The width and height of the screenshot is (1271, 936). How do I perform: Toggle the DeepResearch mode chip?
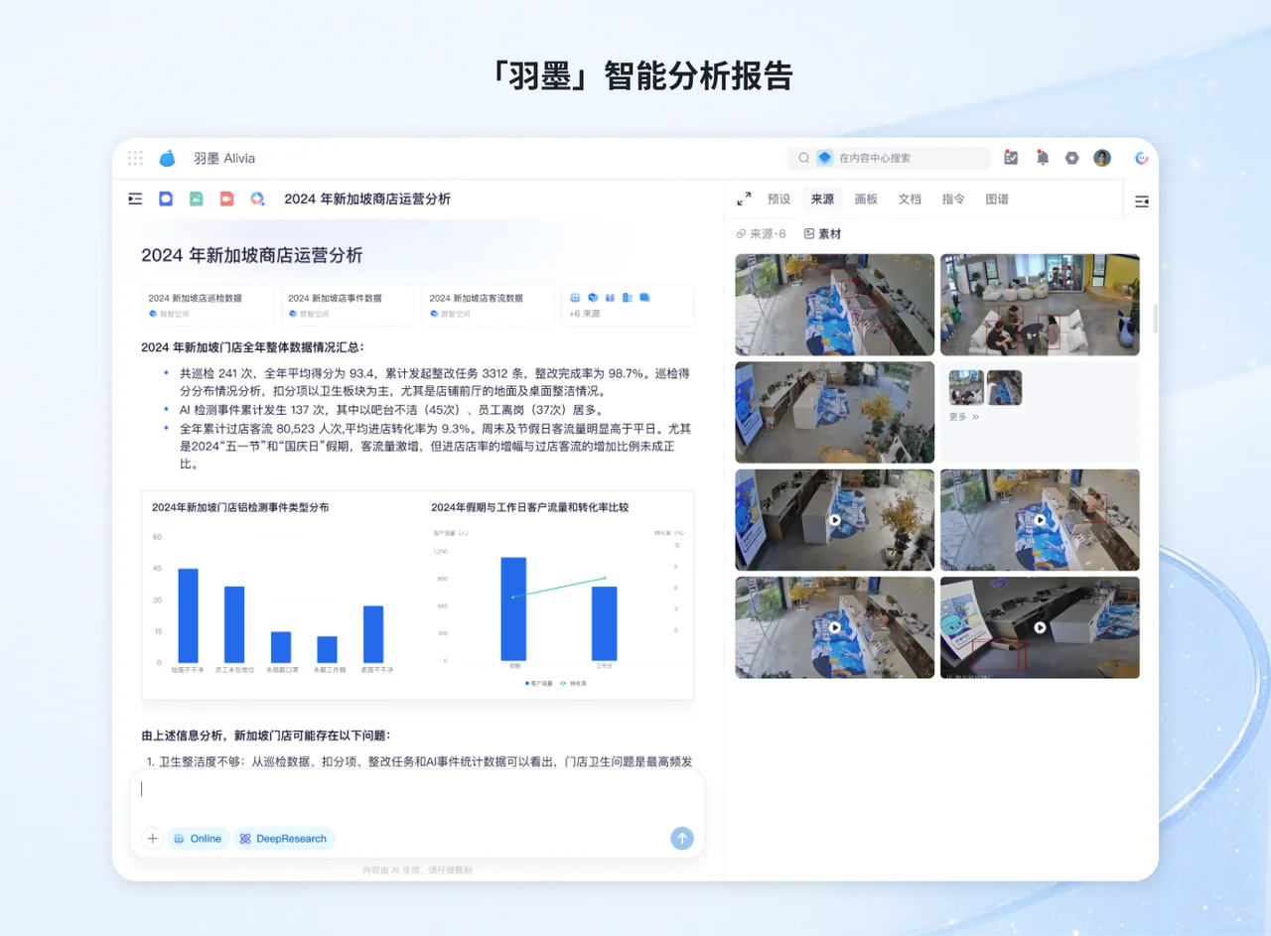coord(284,839)
